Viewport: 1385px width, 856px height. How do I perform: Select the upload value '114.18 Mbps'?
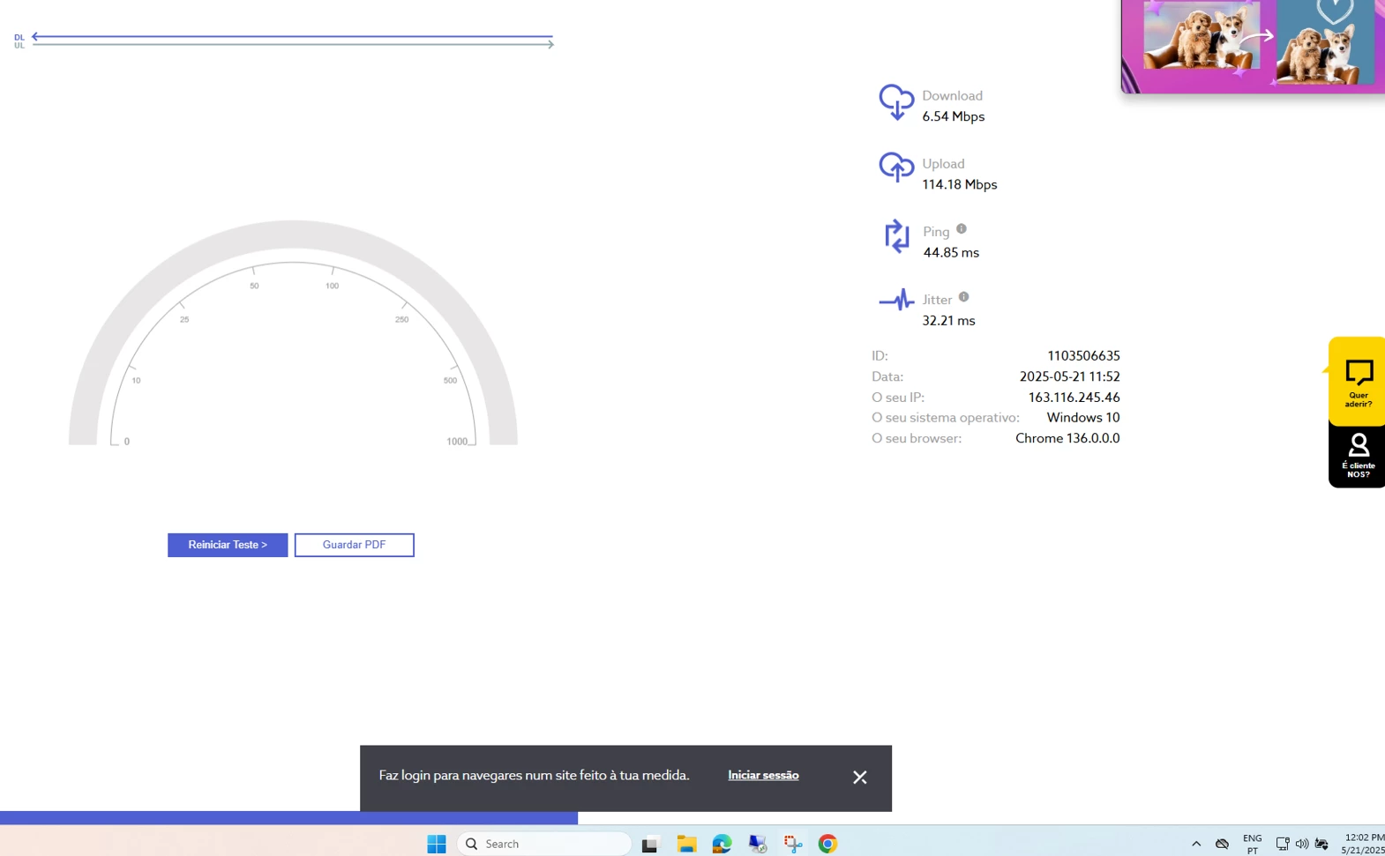click(x=960, y=184)
